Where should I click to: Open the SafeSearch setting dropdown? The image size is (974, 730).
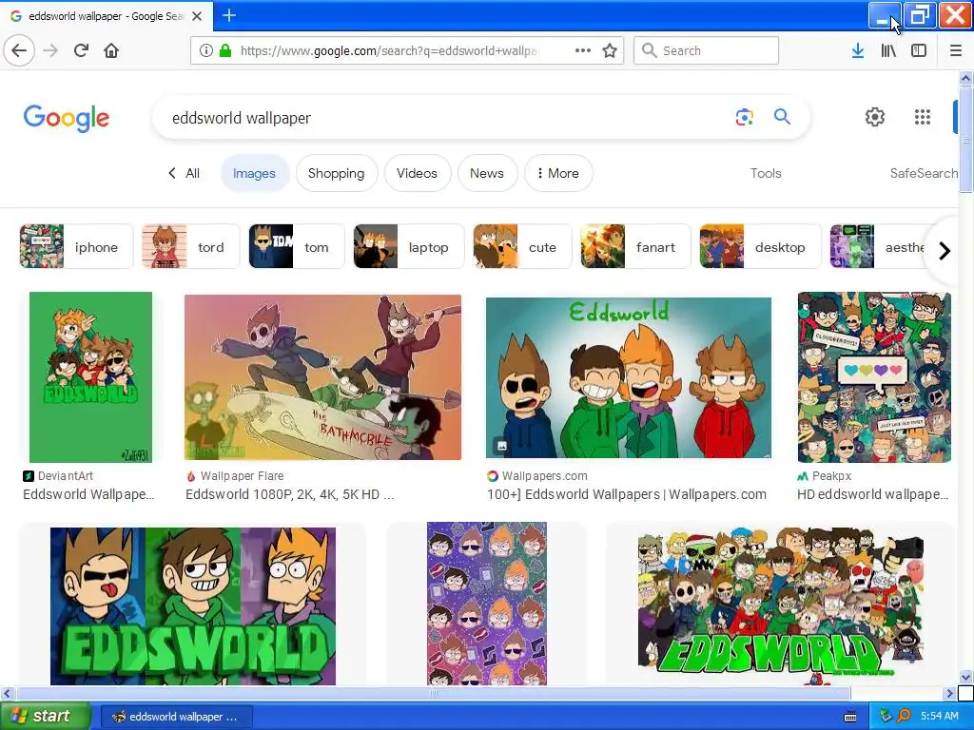(924, 173)
